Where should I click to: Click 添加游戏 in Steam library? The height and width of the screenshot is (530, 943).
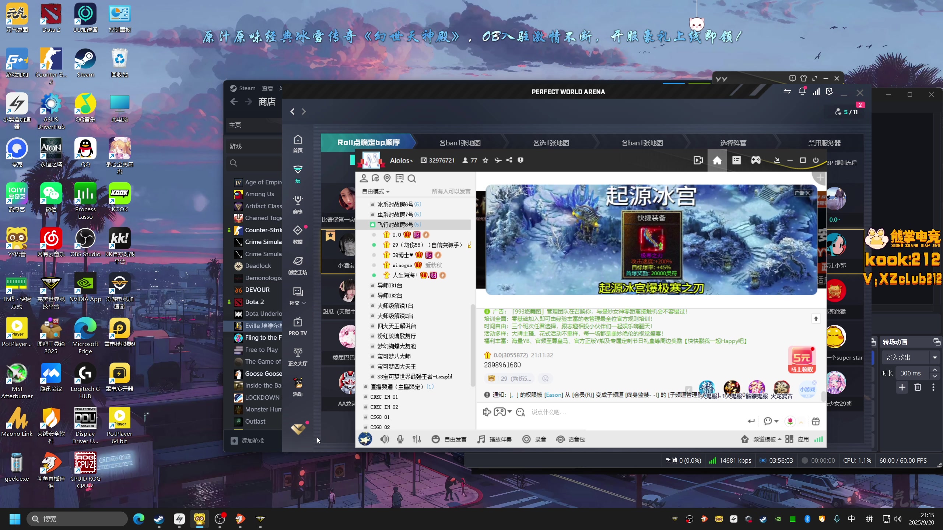tap(248, 441)
